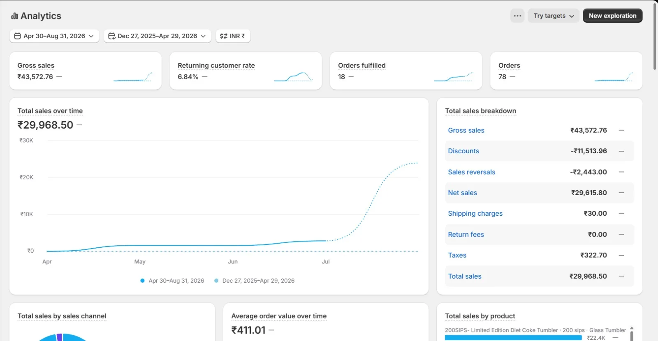The image size is (658, 341).
Task: Open the Return fees breakdown link
Action: point(466,235)
